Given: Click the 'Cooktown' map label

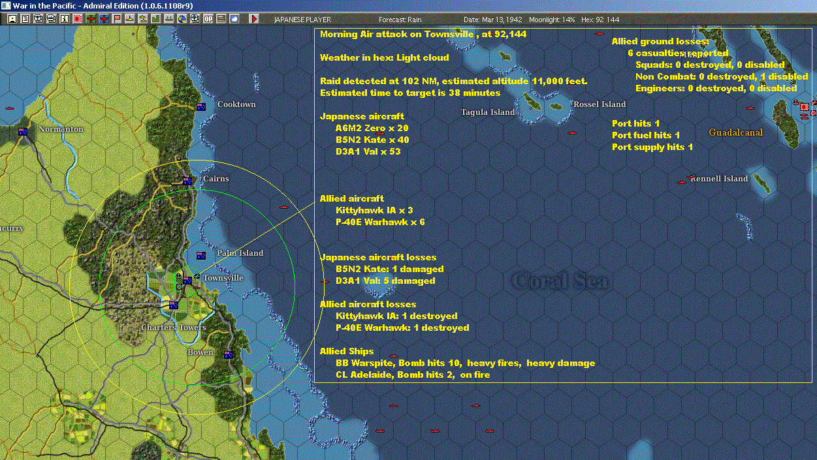Looking at the screenshot, I should (x=236, y=104).
